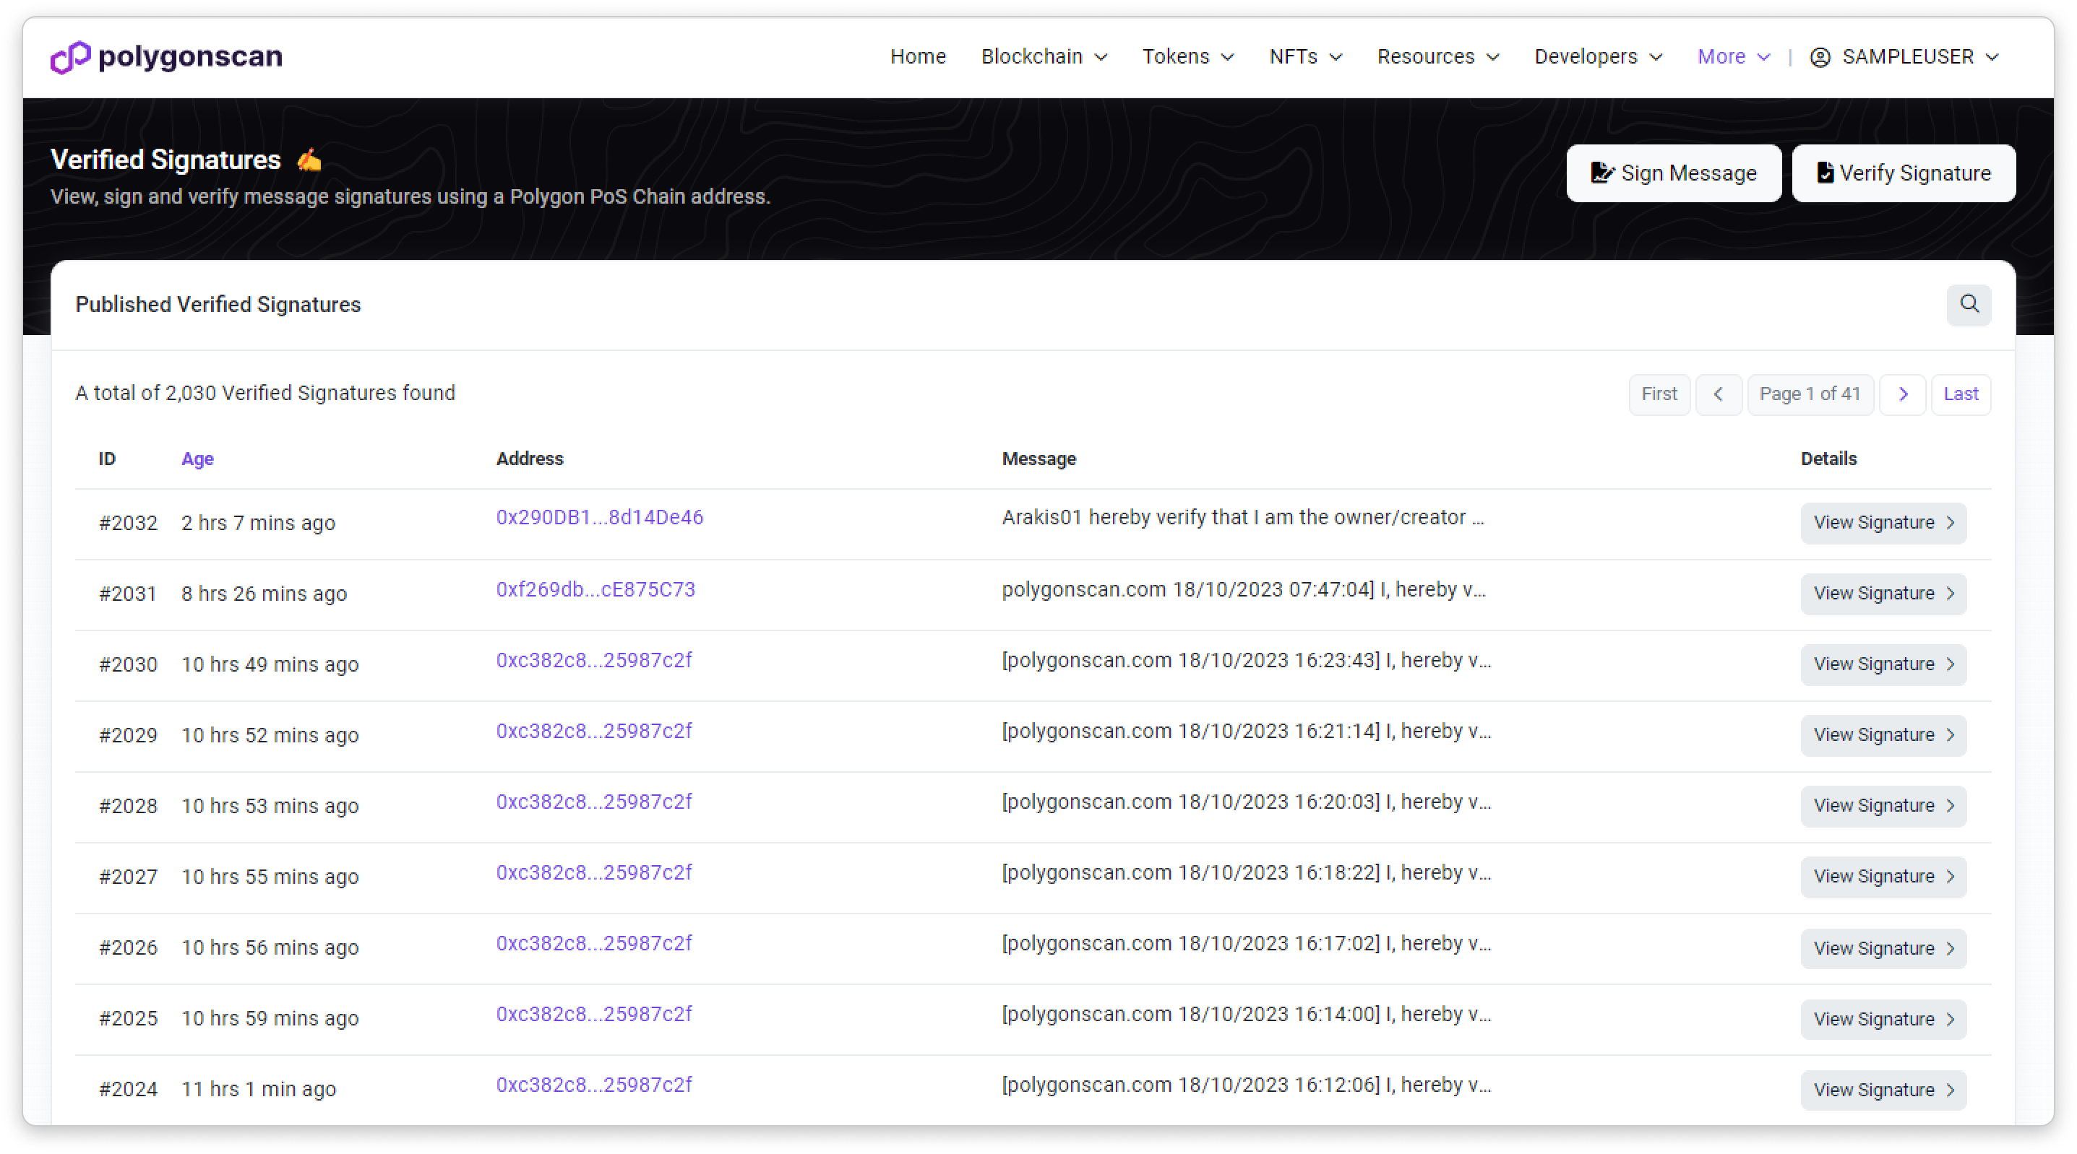This screenshot has height=1154, width=2077.
Task: Click the '10 hrs 59 mins ago' cell
Action: (x=270, y=1019)
